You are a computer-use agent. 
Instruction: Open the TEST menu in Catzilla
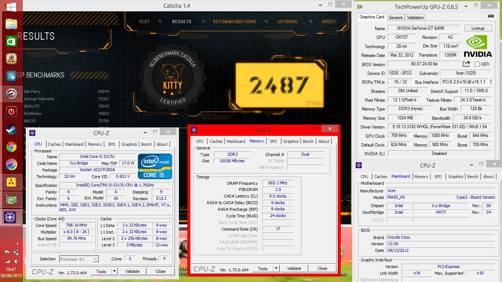click(x=144, y=22)
